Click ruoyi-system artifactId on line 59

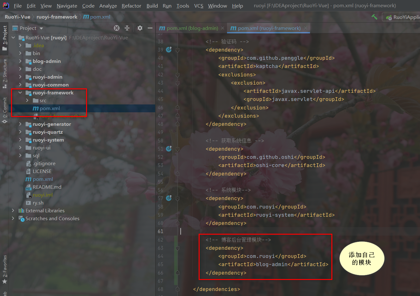coord(275,215)
